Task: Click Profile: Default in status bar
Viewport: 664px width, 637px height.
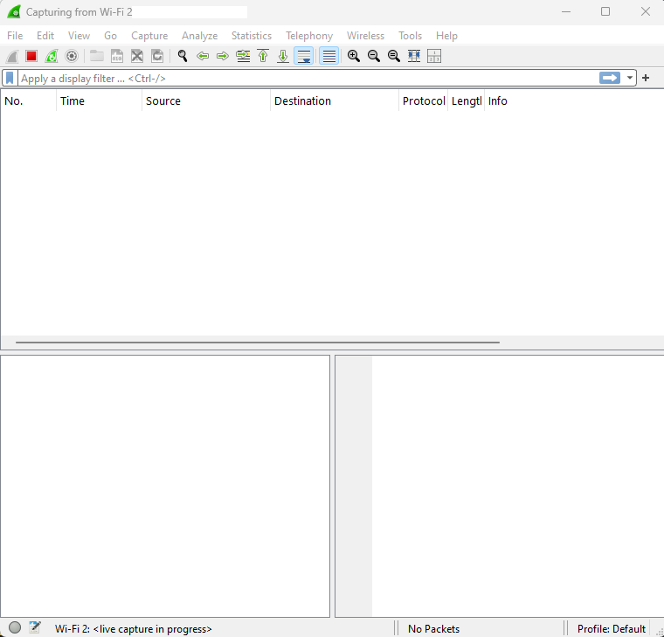Action: 611,629
